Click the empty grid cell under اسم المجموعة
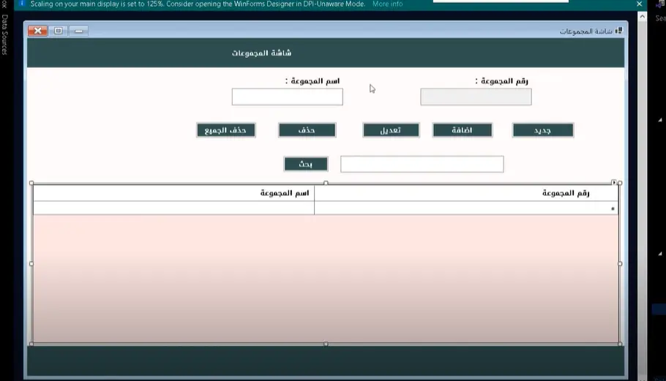The width and height of the screenshot is (666, 381). [x=173, y=208]
